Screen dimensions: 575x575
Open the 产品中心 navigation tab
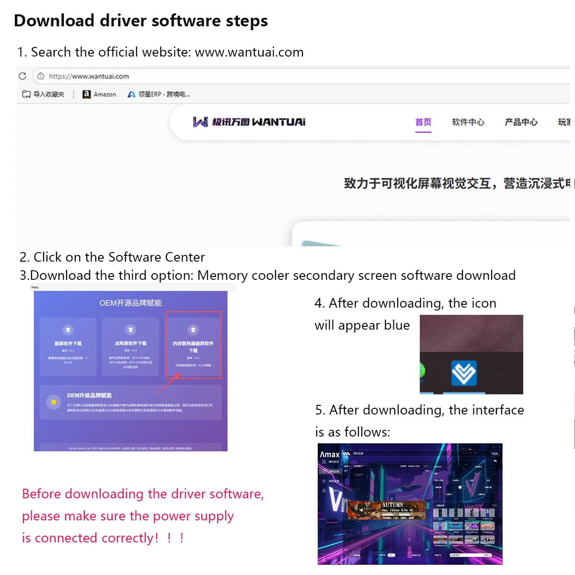(521, 122)
